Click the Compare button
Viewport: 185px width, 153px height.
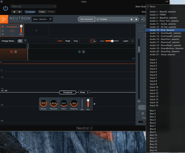(x=30, y=12)
